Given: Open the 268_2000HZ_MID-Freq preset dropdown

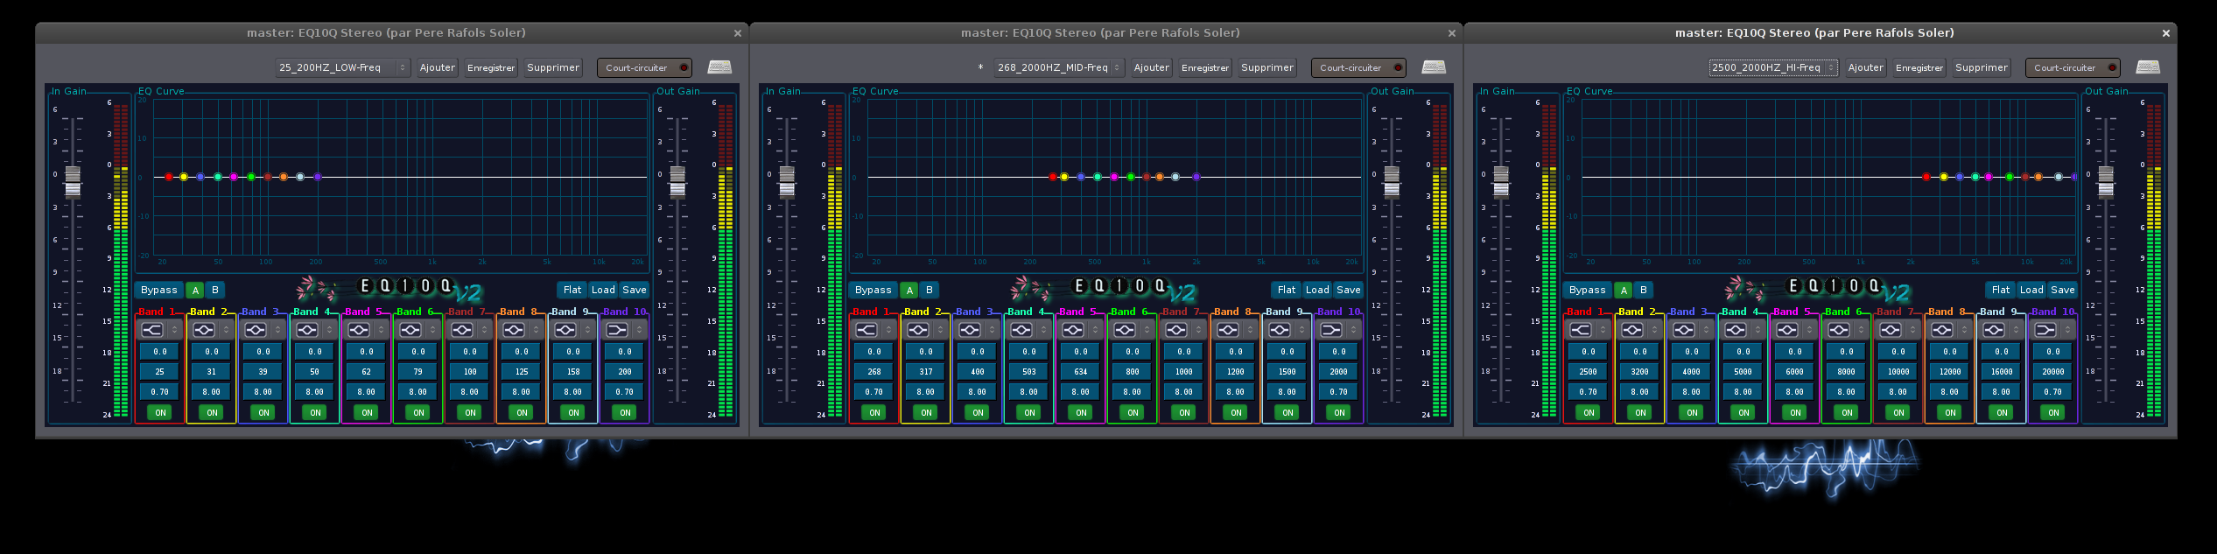Looking at the screenshot, I should pyautogui.click(x=1058, y=67).
